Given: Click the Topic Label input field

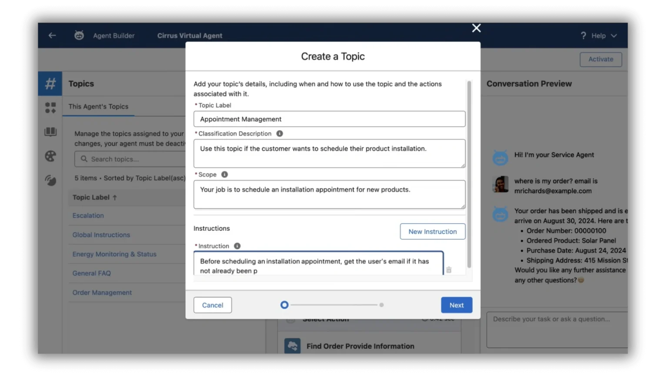Looking at the screenshot, I should (329, 119).
